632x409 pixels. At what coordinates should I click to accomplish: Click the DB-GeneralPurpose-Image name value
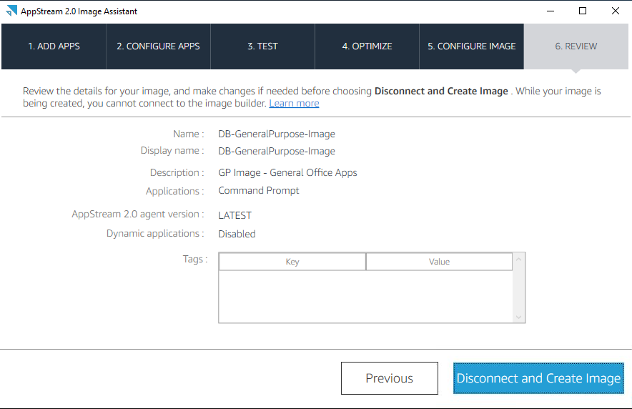click(277, 134)
